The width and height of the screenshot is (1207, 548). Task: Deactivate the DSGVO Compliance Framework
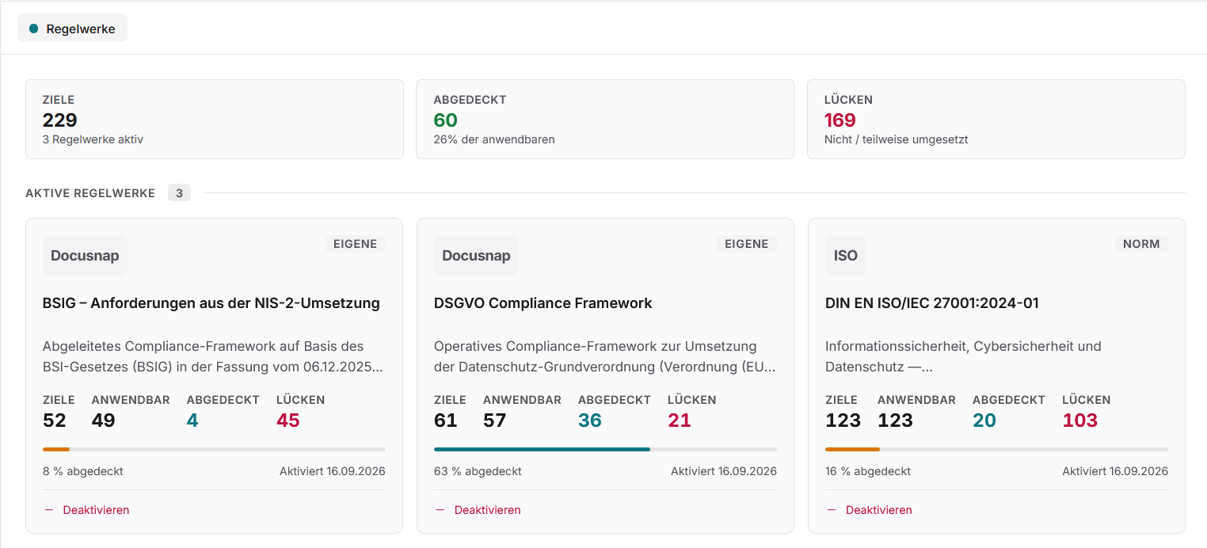[478, 510]
